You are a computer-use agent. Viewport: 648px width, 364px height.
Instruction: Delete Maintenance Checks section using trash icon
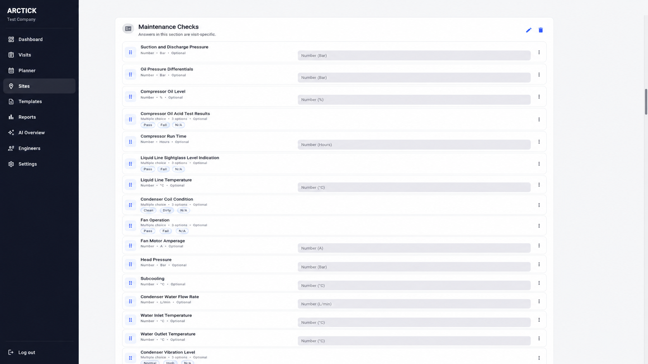click(541, 30)
